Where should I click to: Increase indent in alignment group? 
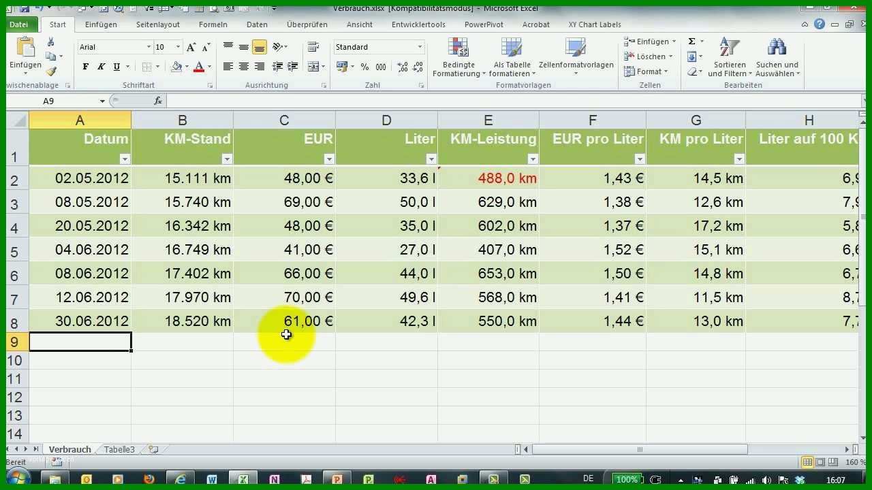(x=293, y=67)
